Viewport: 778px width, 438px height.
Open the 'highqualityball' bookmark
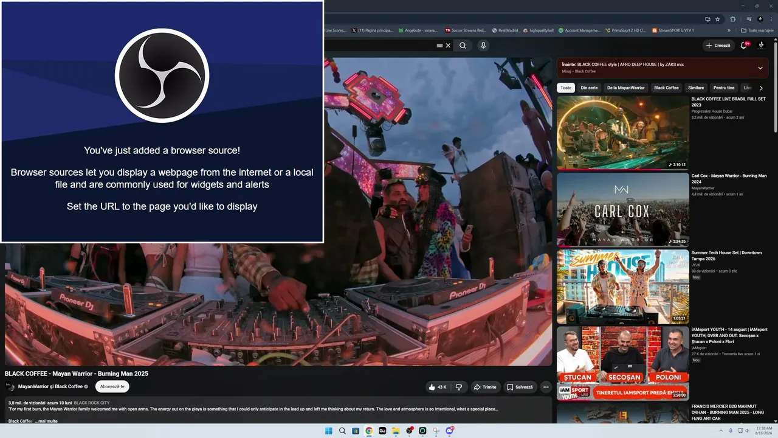538,30
